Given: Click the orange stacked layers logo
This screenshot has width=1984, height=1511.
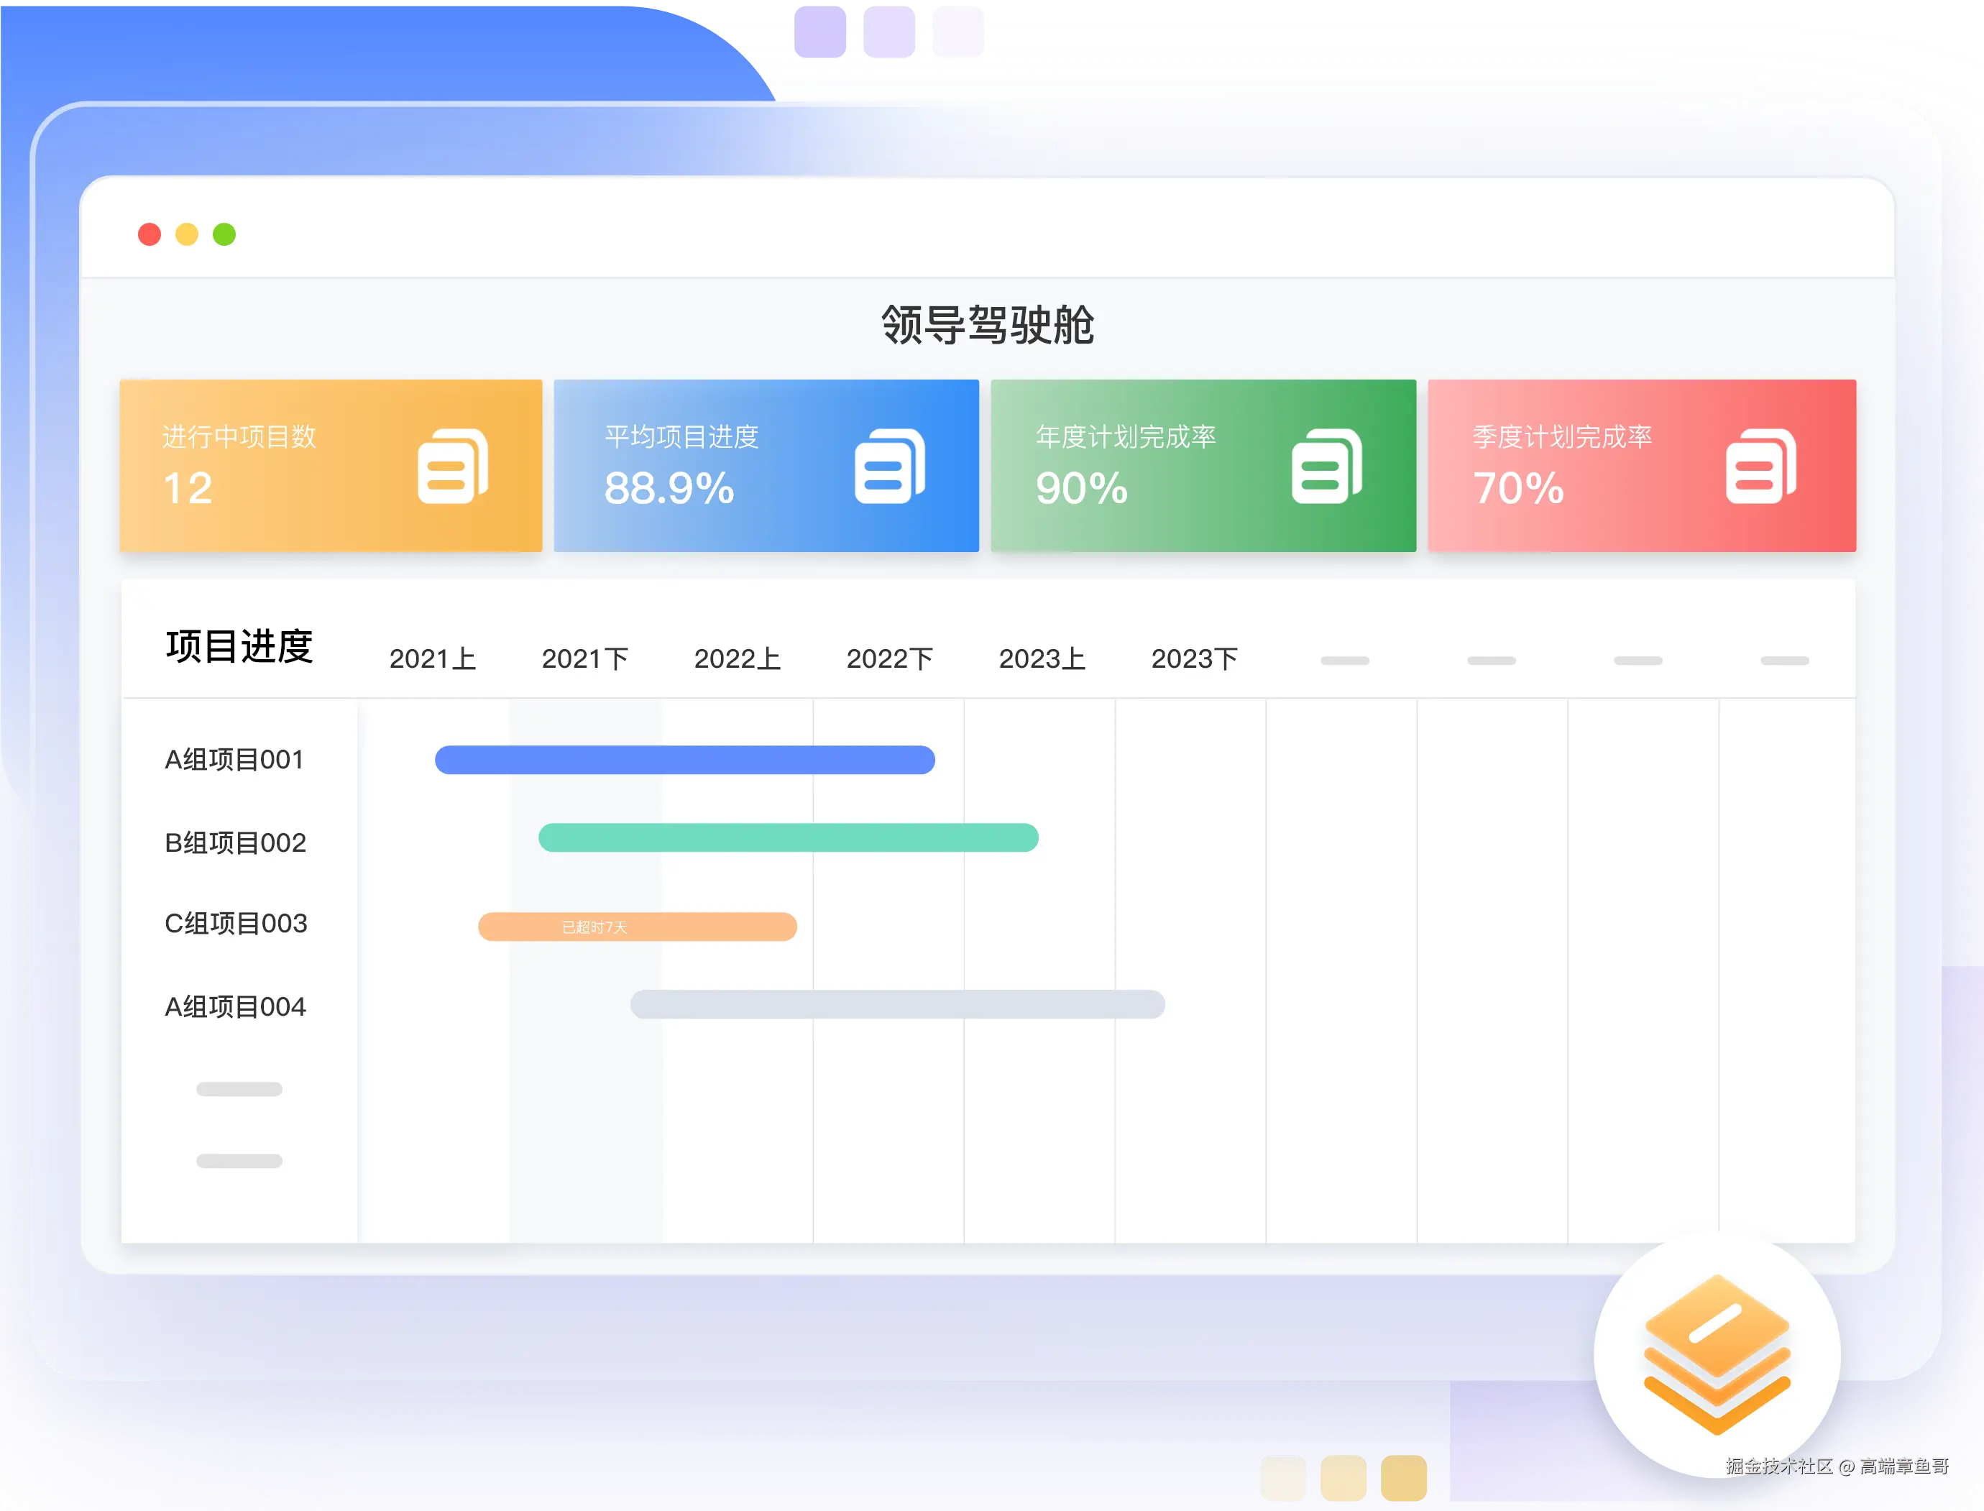Looking at the screenshot, I should [1716, 1354].
